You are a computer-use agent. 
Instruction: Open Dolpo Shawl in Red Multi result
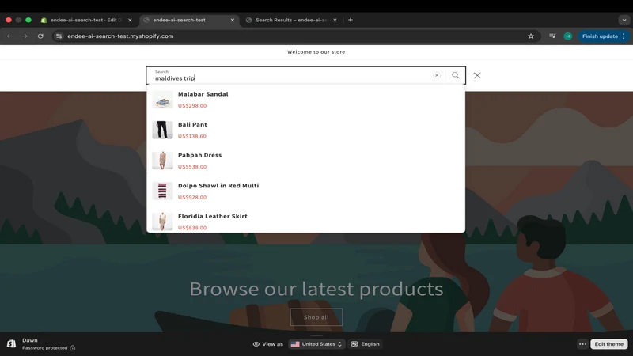coord(305,191)
